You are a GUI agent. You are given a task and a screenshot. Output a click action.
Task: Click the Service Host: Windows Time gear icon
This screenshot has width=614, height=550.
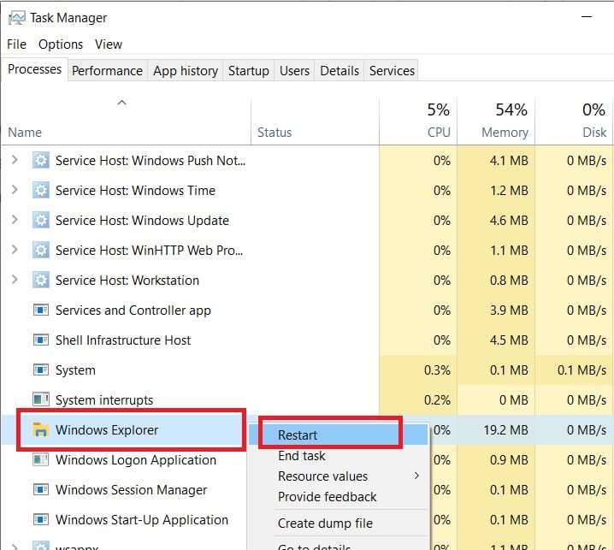click(x=40, y=190)
